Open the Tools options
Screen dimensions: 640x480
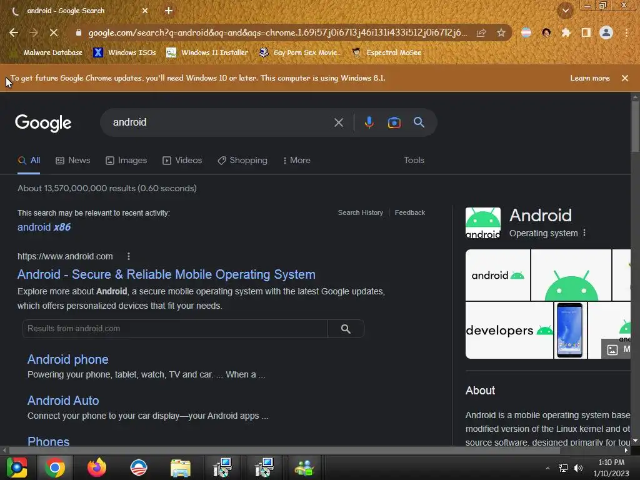[414, 161]
